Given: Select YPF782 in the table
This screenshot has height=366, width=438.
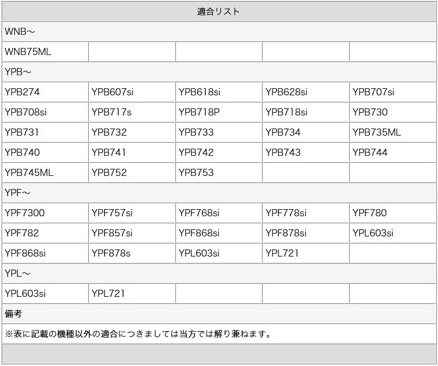Looking at the screenshot, I should coord(45,233).
